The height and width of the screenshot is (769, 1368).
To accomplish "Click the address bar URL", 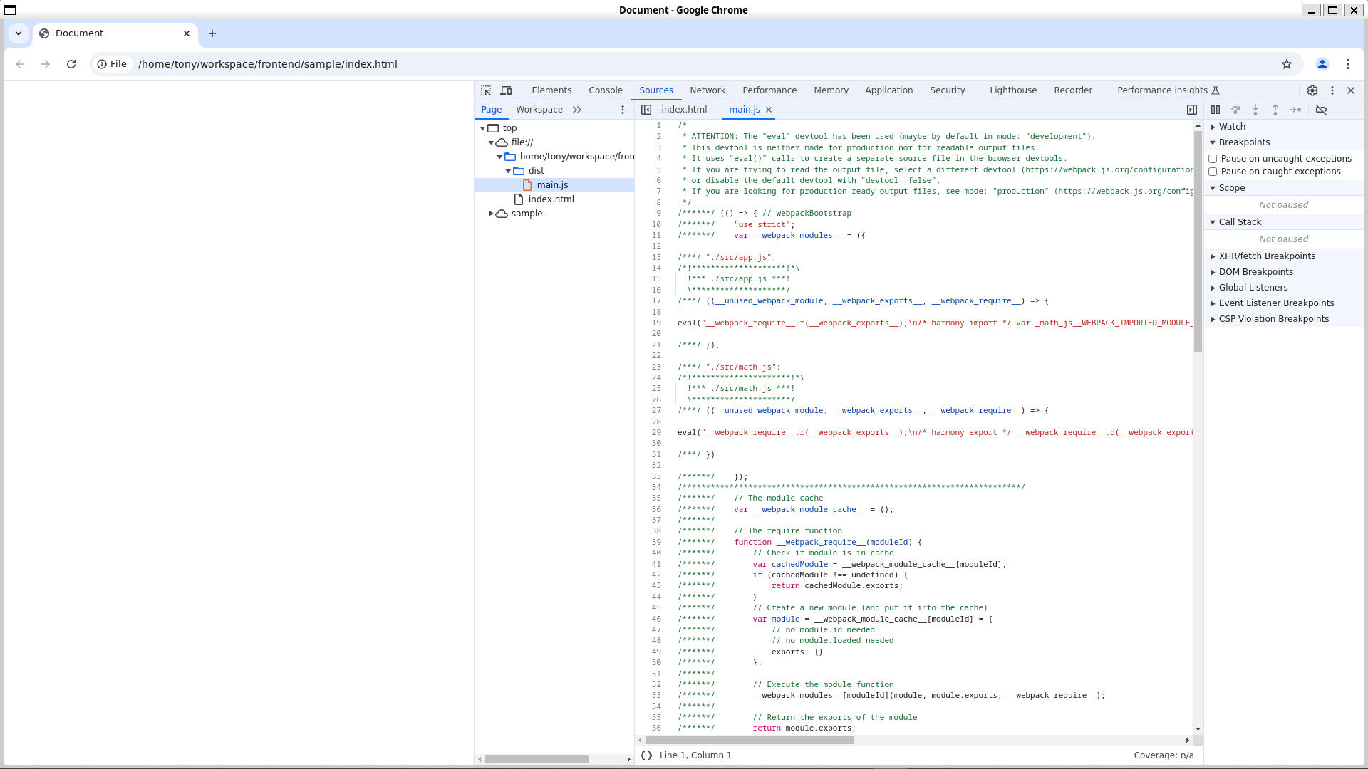I will [x=268, y=64].
